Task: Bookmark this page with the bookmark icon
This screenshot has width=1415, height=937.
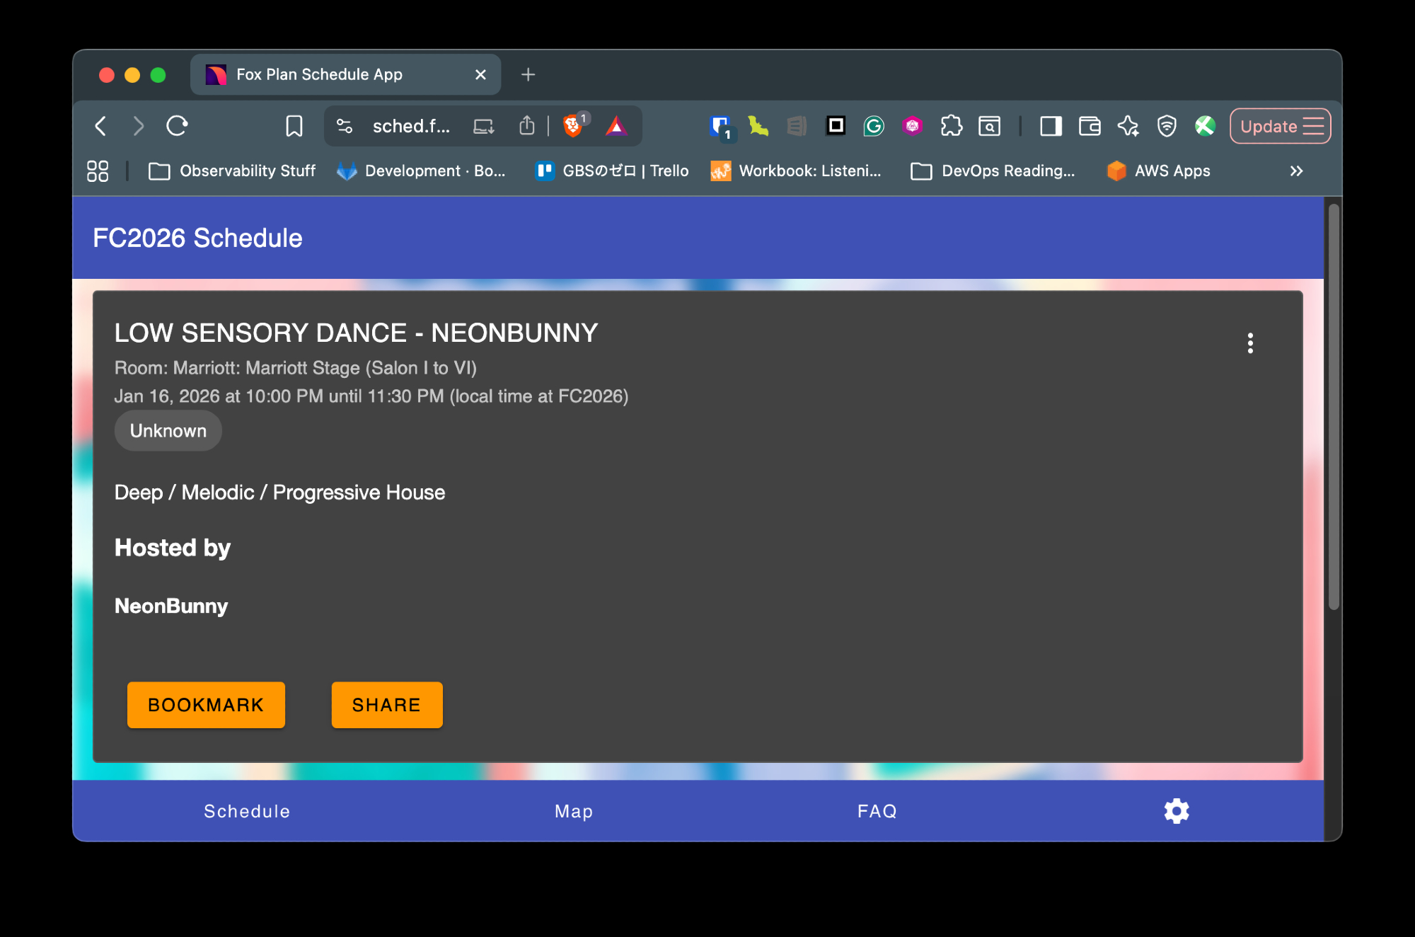Action: click(x=294, y=126)
